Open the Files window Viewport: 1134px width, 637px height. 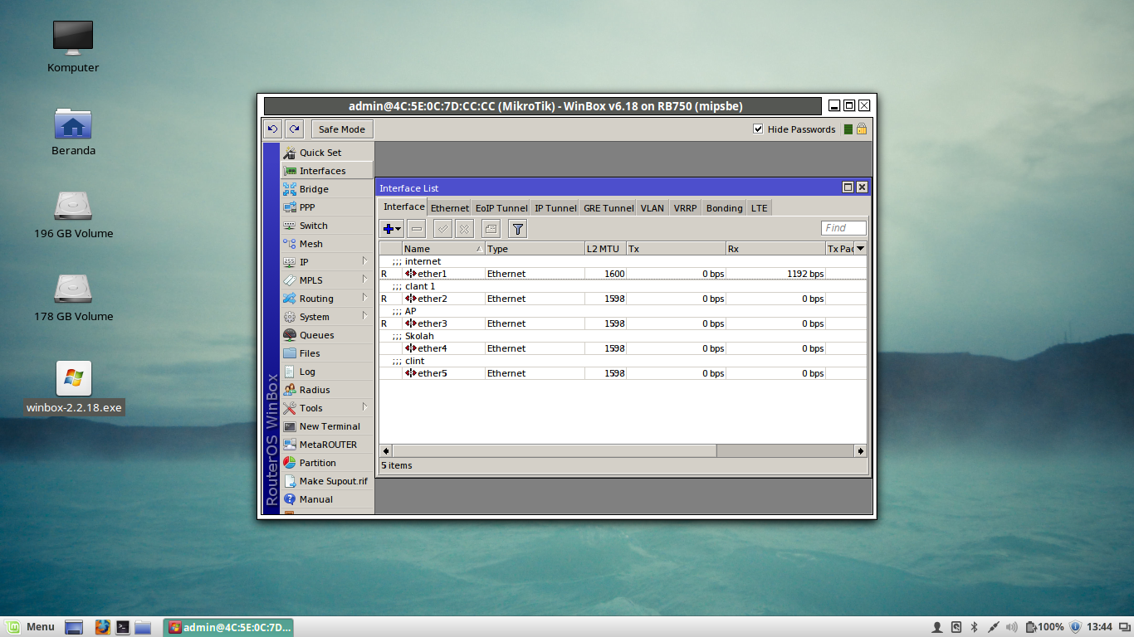pos(309,353)
